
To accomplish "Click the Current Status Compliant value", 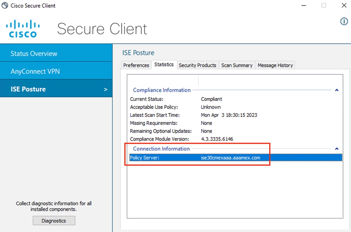I will 211,99.
